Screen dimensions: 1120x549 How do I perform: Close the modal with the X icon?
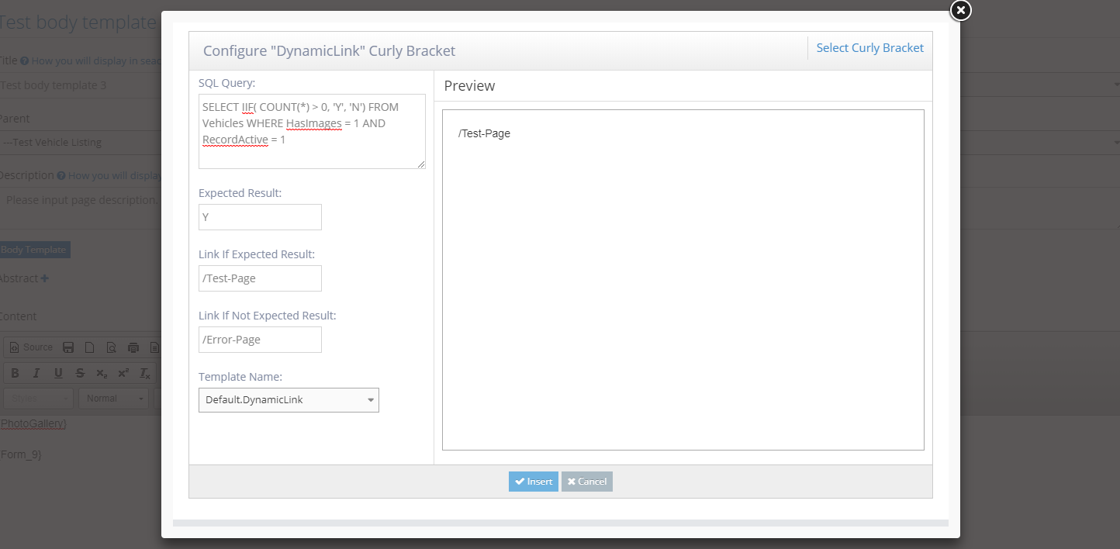click(960, 10)
